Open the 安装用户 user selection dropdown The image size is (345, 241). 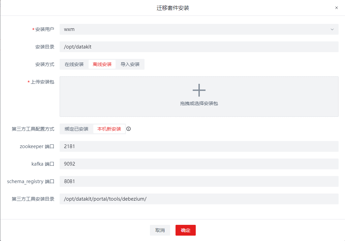pyautogui.click(x=199, y=29)
